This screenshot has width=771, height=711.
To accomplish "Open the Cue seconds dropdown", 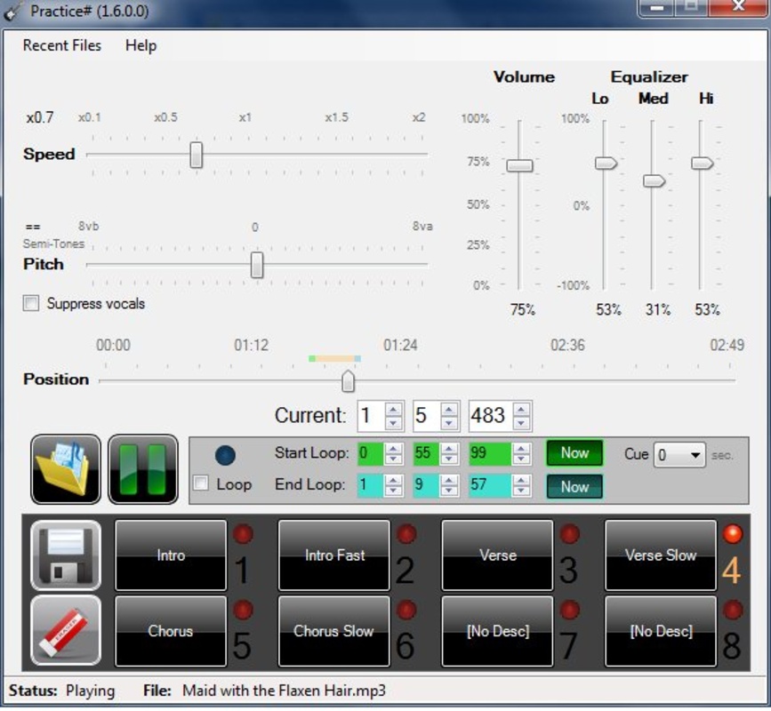I will [x=695, y=455].
